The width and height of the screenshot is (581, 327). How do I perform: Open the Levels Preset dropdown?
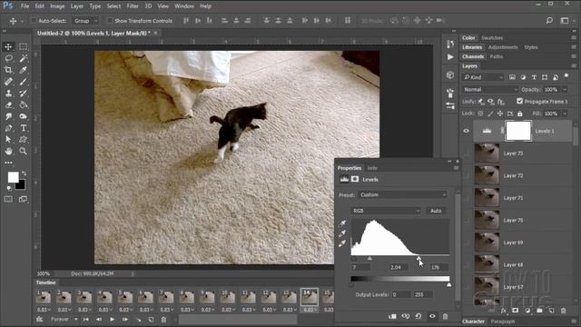coord(402,194)
